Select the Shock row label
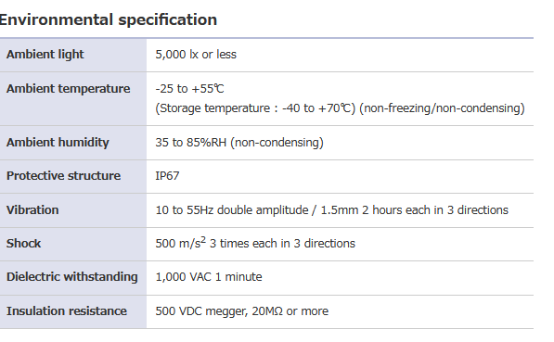 [x=24, y=243]
